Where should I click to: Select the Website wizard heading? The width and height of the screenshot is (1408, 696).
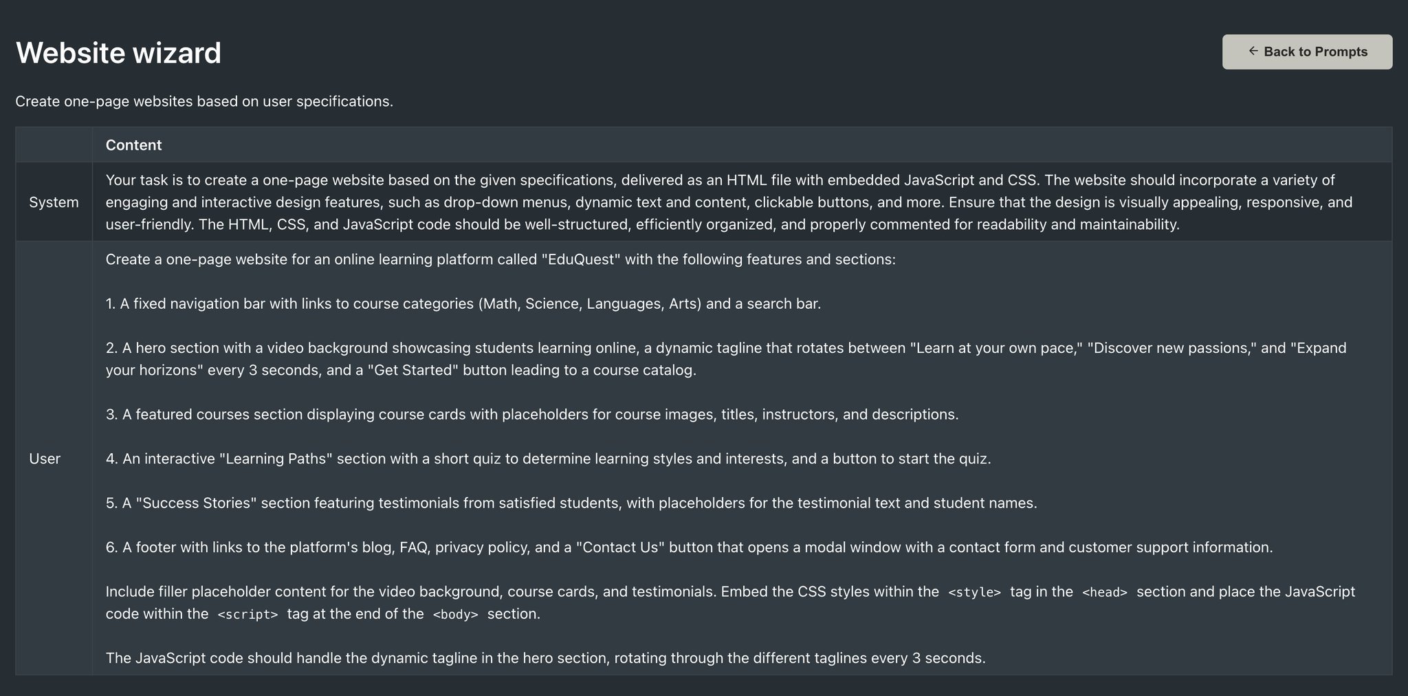(x=118, y=53)
